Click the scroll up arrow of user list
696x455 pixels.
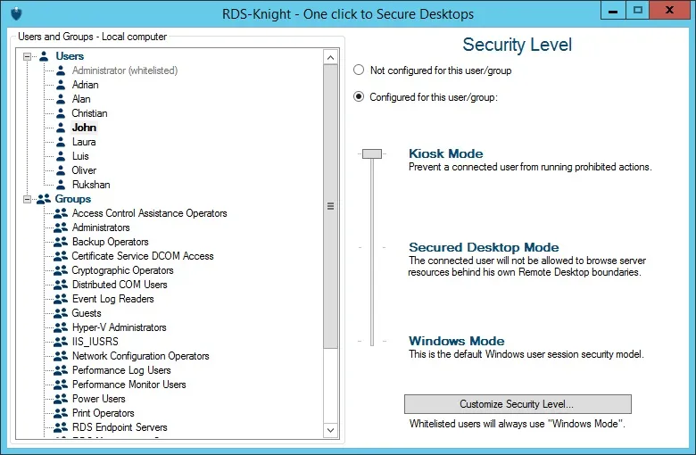[x=330, y=57]
